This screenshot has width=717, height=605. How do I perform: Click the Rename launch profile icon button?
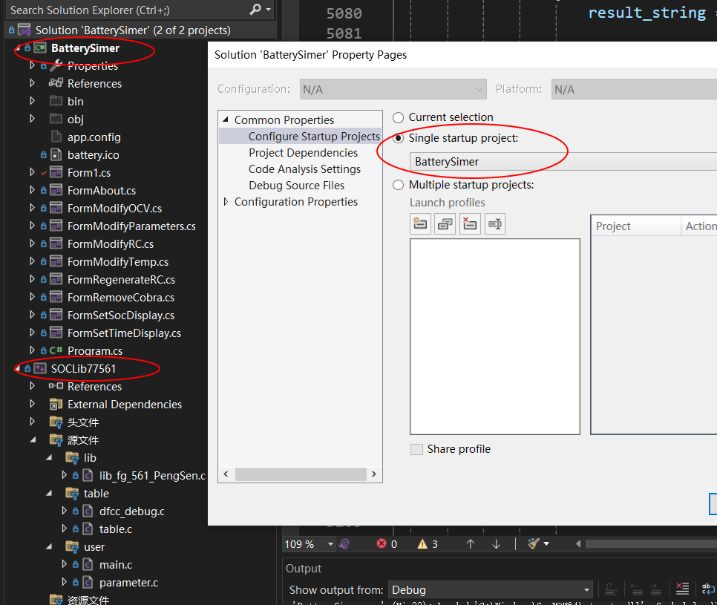[495, 224]
